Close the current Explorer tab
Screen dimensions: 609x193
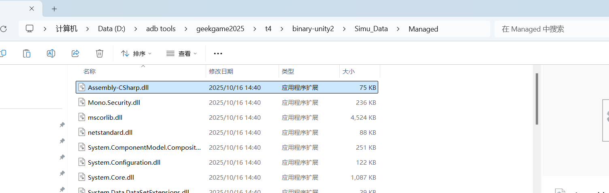[32, 8]
